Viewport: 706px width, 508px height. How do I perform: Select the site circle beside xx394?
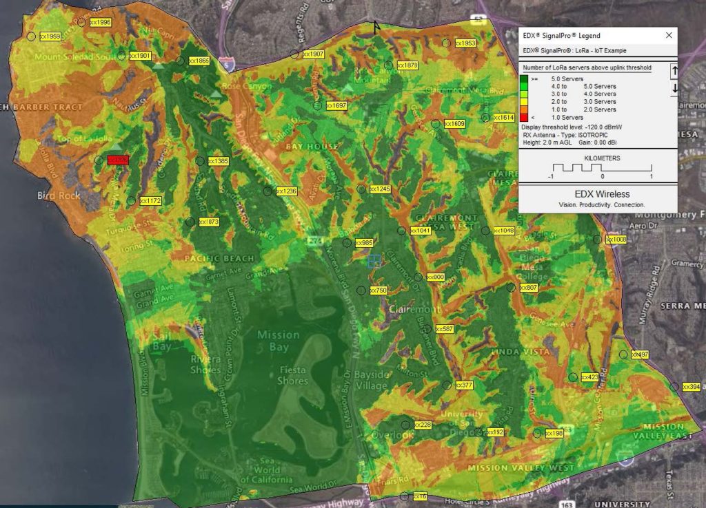click(x=674, y=387)
